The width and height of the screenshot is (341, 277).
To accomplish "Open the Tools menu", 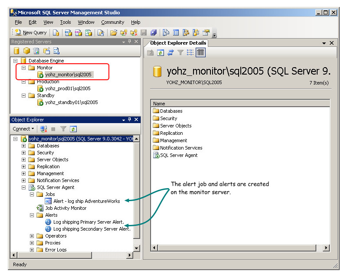I will 66,22.
